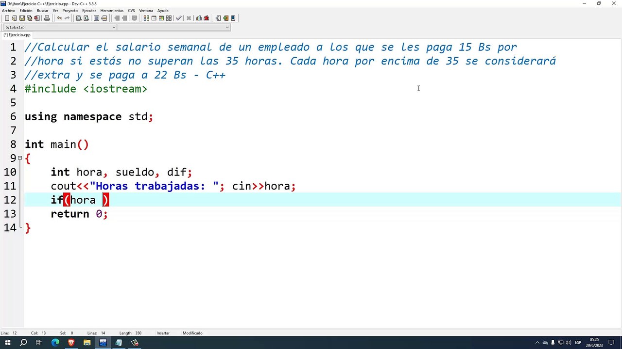Click the 'using namespace std;' line
Screen dimensions: 622x349
(89, 117)
